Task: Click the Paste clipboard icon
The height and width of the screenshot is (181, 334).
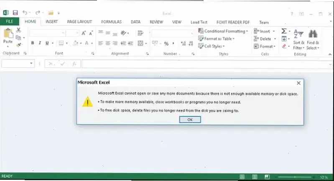Action: click(8, 34)
